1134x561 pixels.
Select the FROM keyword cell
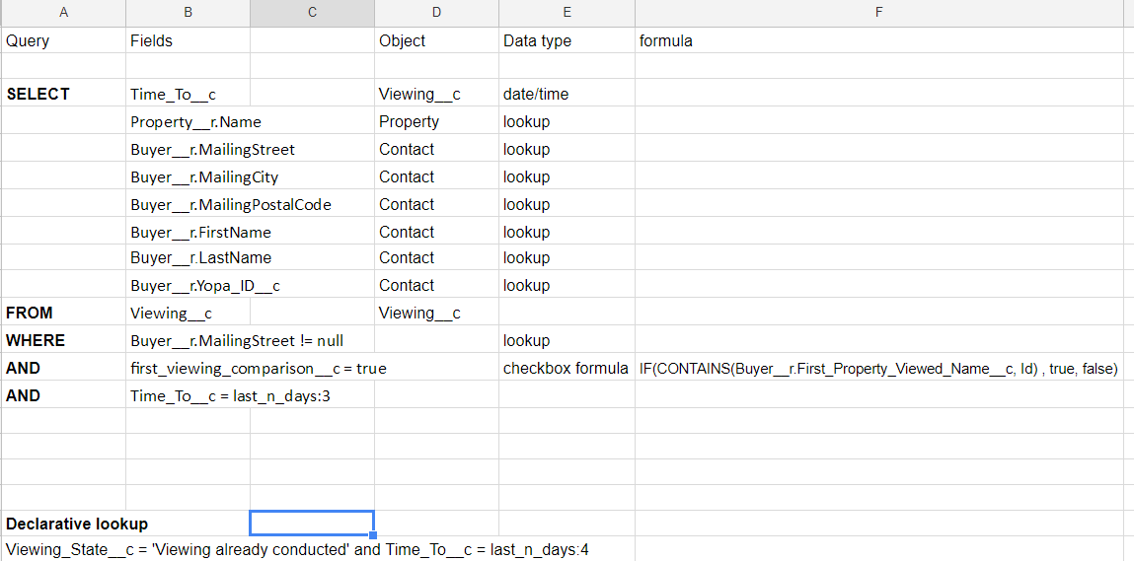tap(30, 313)
